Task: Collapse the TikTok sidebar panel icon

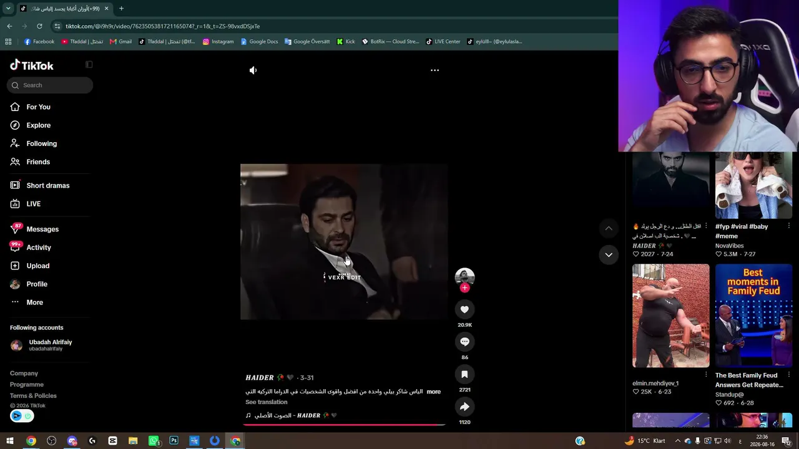Action: pyautogui.click(x=89, y=64)
